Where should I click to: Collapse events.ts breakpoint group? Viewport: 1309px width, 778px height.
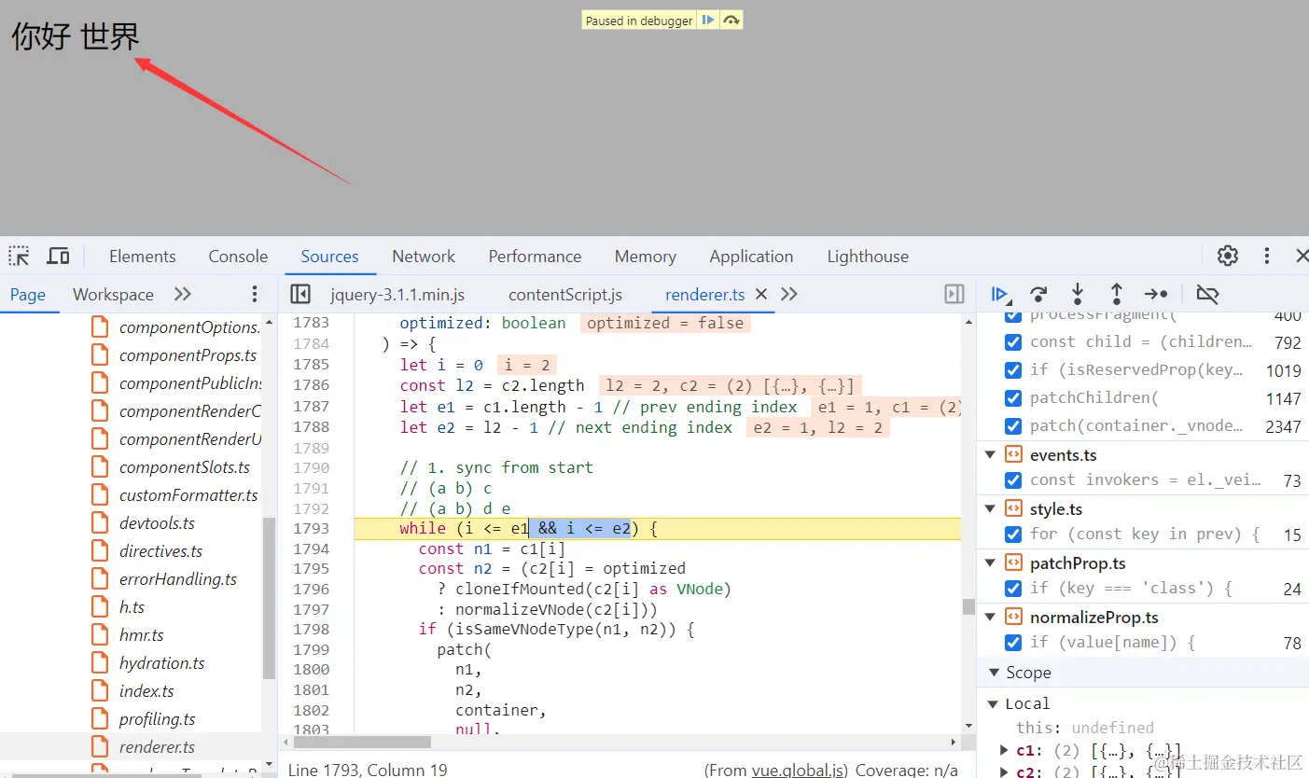990,455
